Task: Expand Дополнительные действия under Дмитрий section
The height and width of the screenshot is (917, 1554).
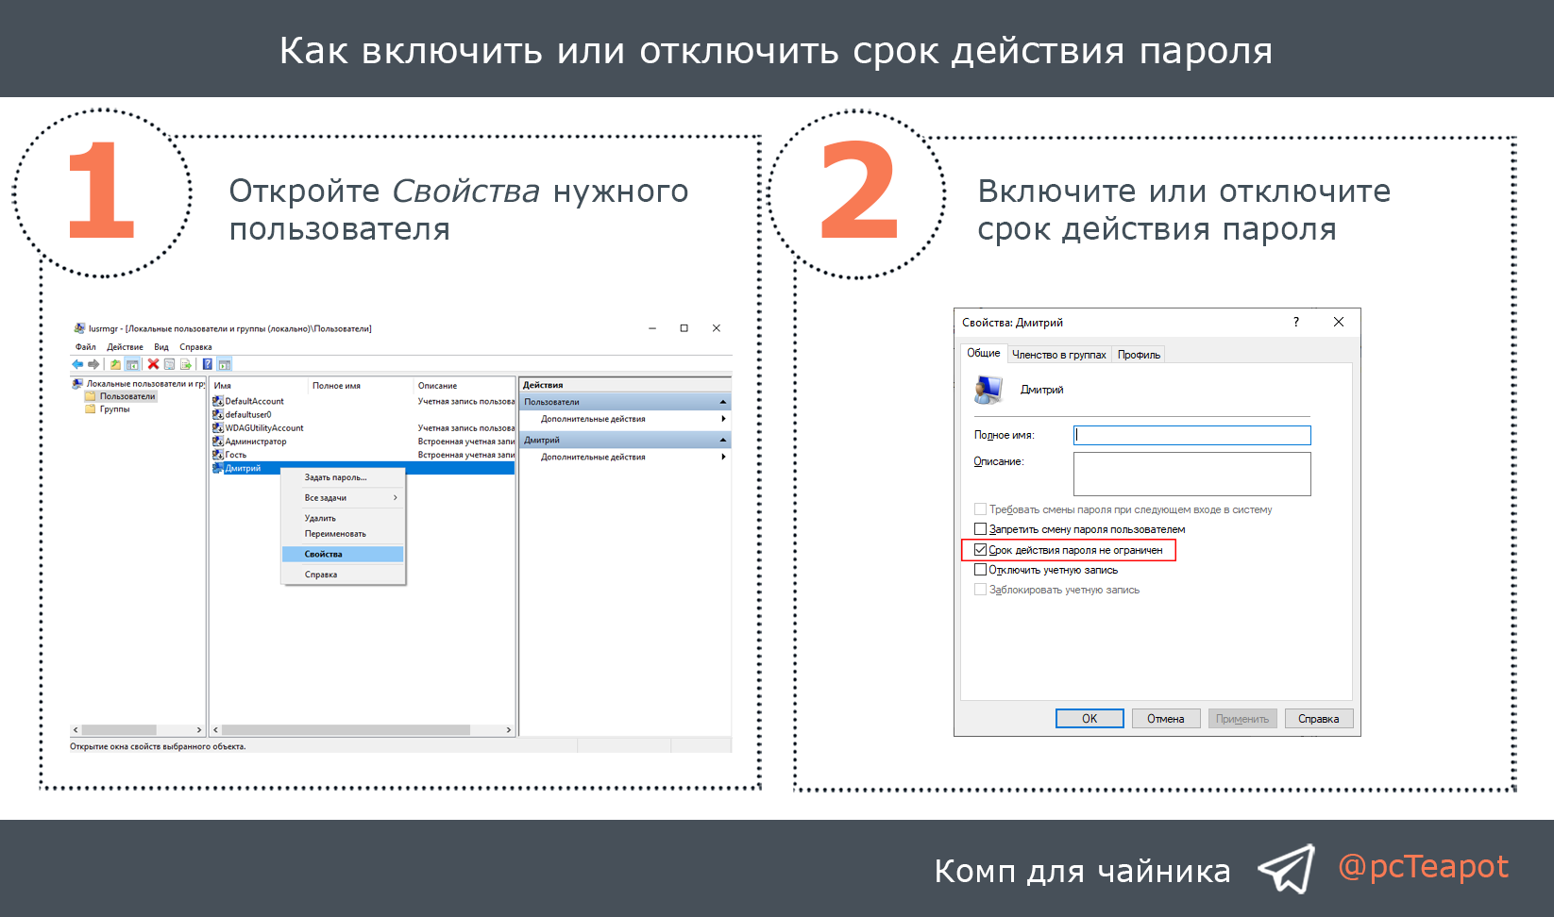Action: pyautogui.click(x=724, y=457)
